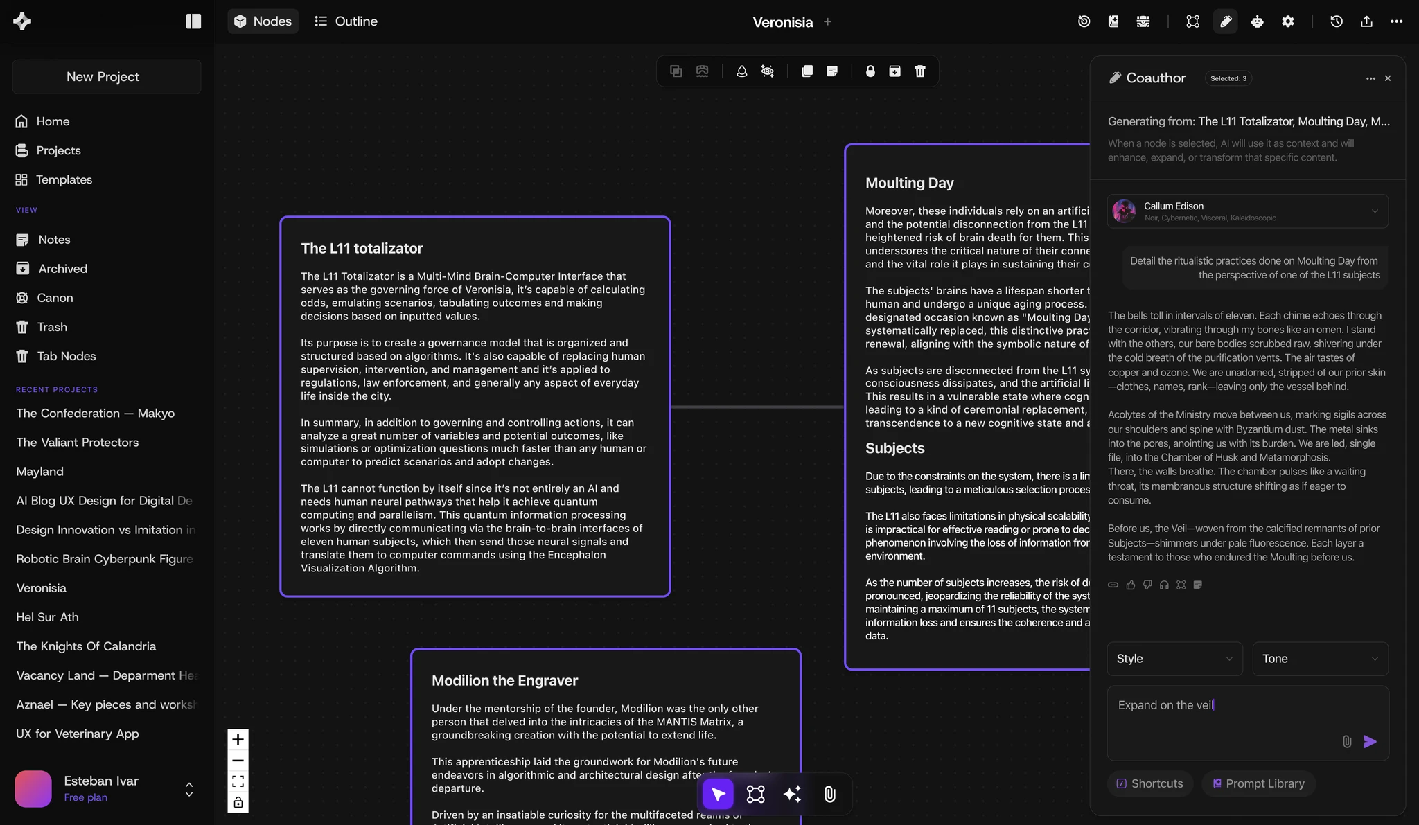Image resolution: width=1419 pixels, height=825 pixels.
Task: Click the treasure chest icon in header
Action: tap(1143, 21)
